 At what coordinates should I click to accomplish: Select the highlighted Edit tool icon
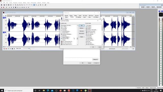(34, 5)
